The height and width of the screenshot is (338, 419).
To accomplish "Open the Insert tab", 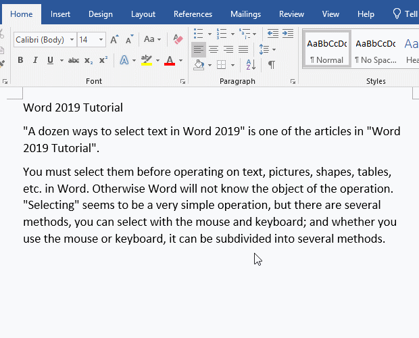I will click(60, 14).
